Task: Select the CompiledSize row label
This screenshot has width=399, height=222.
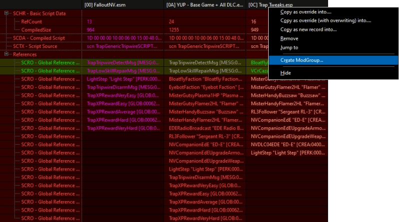Action: tap(36, 30)
